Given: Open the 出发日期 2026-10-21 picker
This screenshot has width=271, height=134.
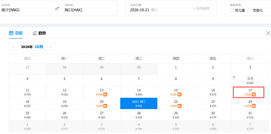Looking at the screenshot, I should point(159,8).
